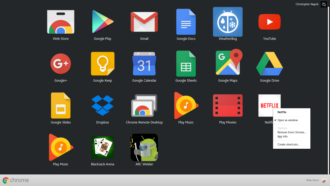Select 'Remove from Chrome...' in context menu
Screen dimensions: 330x186
tap(292, 132)
